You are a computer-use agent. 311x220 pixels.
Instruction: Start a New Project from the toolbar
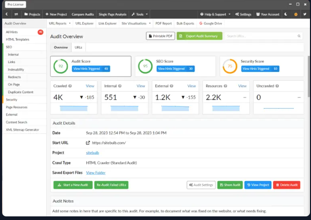56,14
